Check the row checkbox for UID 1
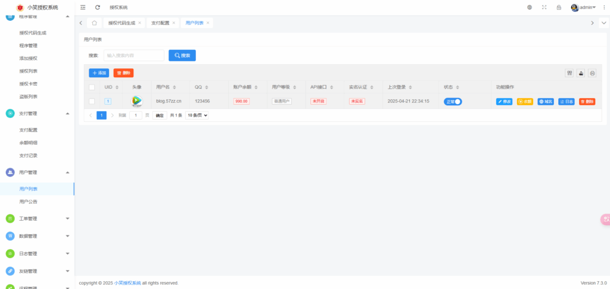The width and height of the screenshot is (610, 289). point(92,101)
